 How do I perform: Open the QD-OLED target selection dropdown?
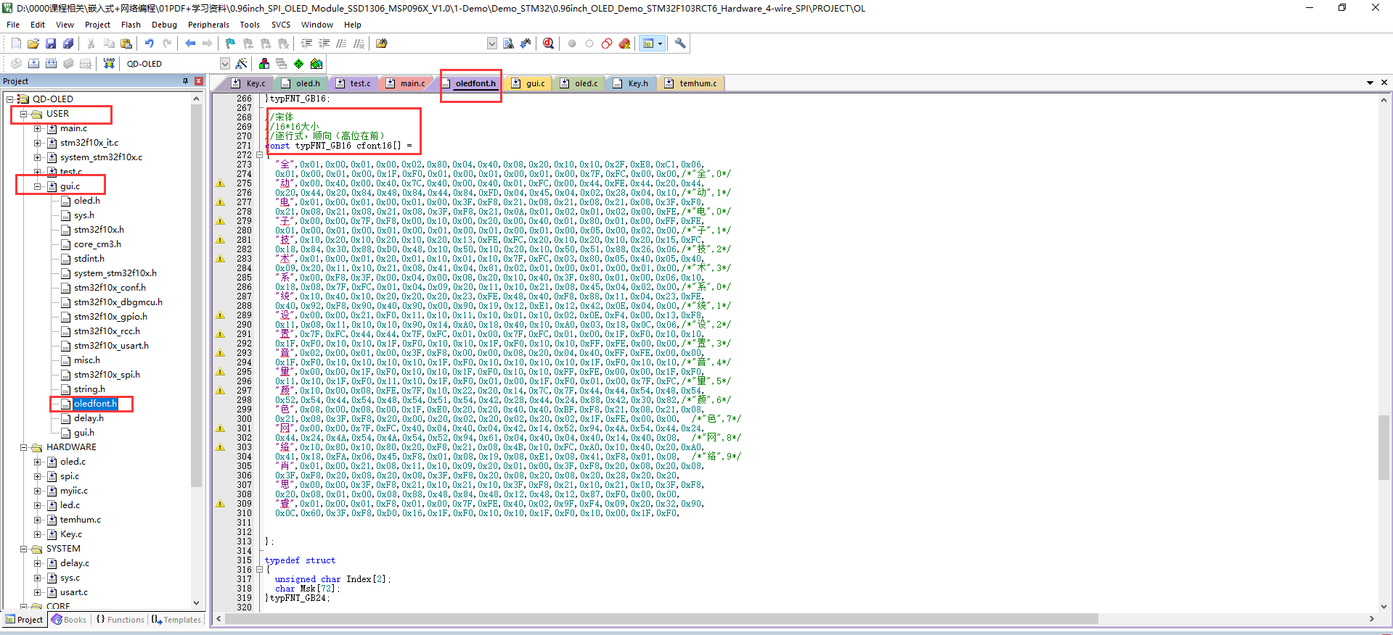point(225,64)
